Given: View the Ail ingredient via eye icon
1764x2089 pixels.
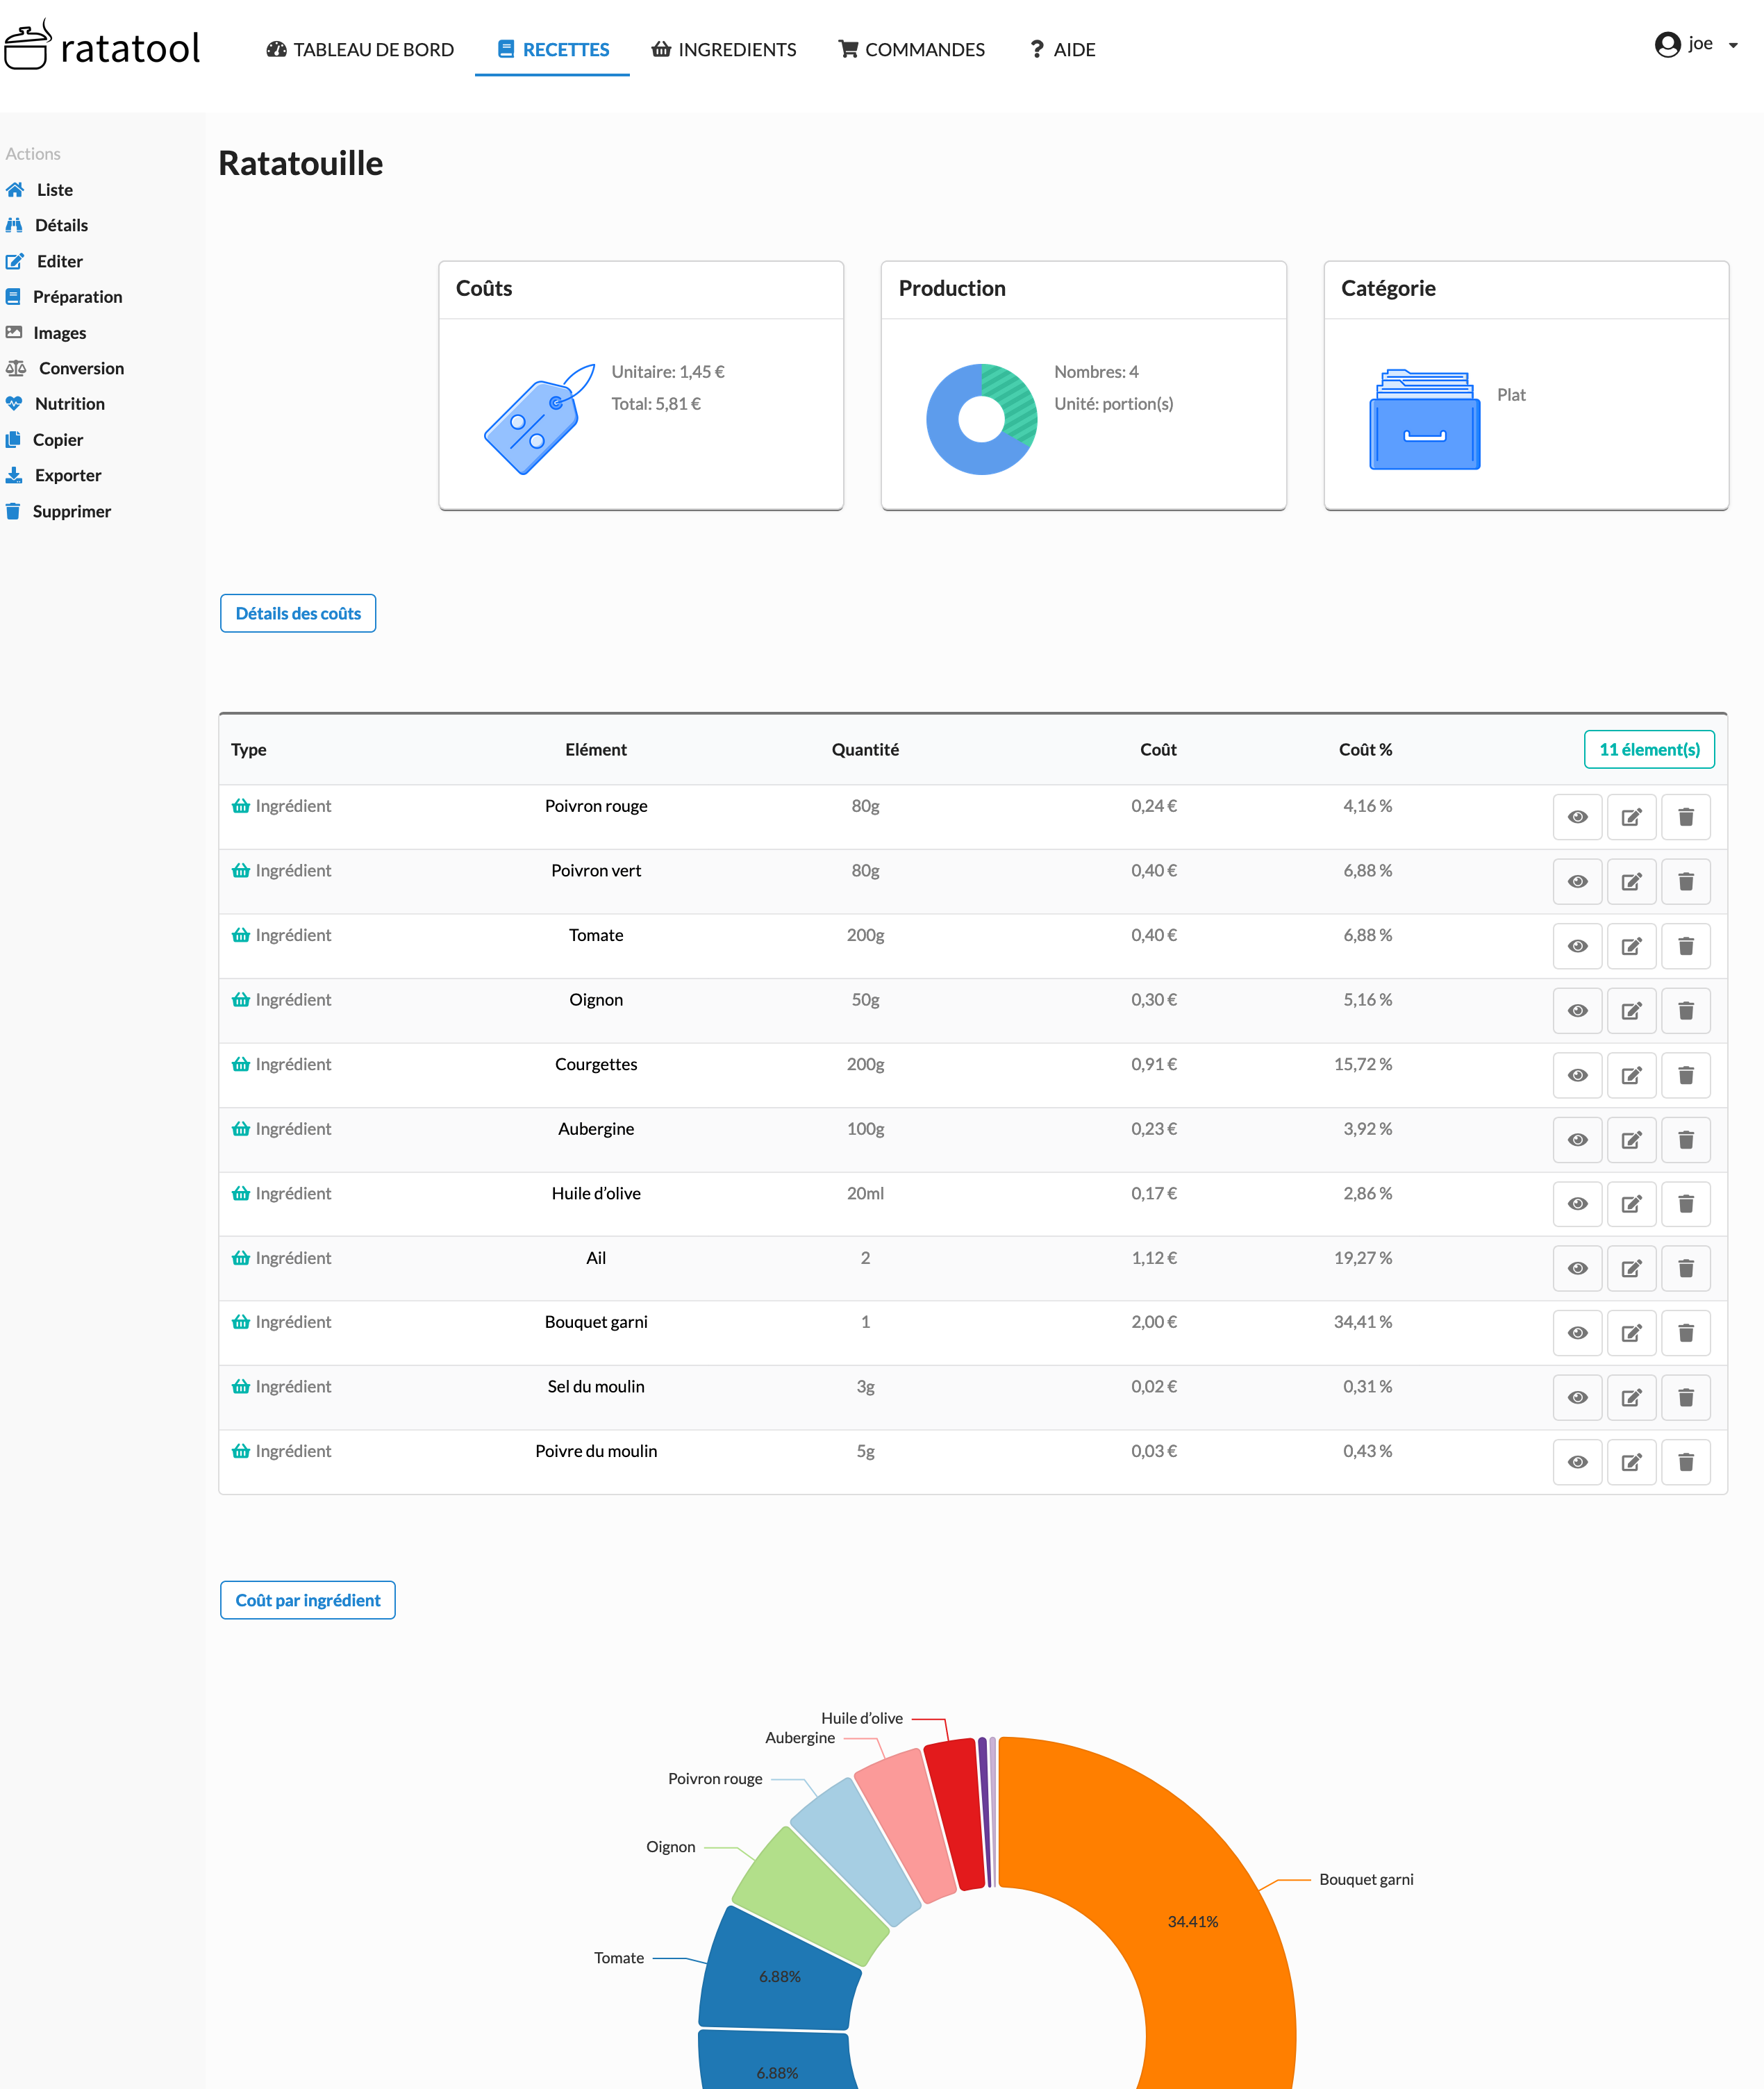Looking at the screenshot, I should [1577, 1269].
